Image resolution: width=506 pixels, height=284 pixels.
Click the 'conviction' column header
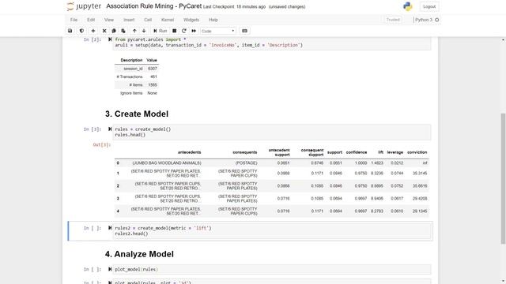point(417,152)
